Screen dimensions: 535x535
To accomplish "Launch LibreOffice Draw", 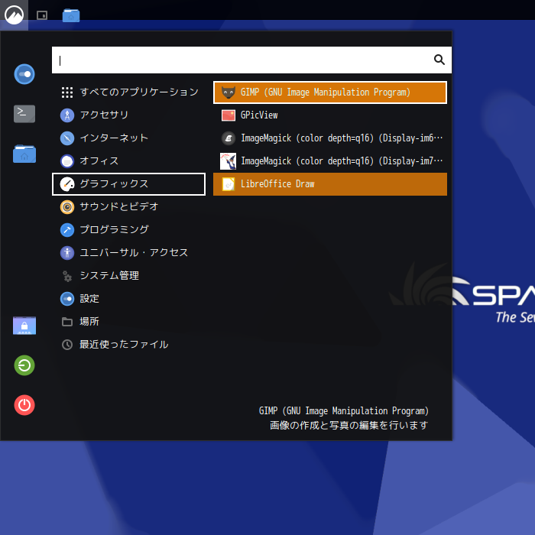I will tap(330, 184).
